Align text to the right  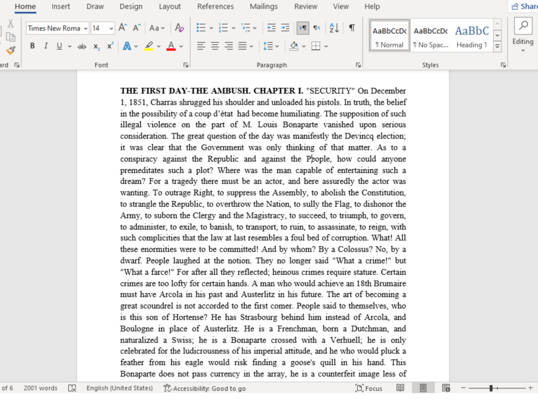pyautogui.click(x=229, y=46)
